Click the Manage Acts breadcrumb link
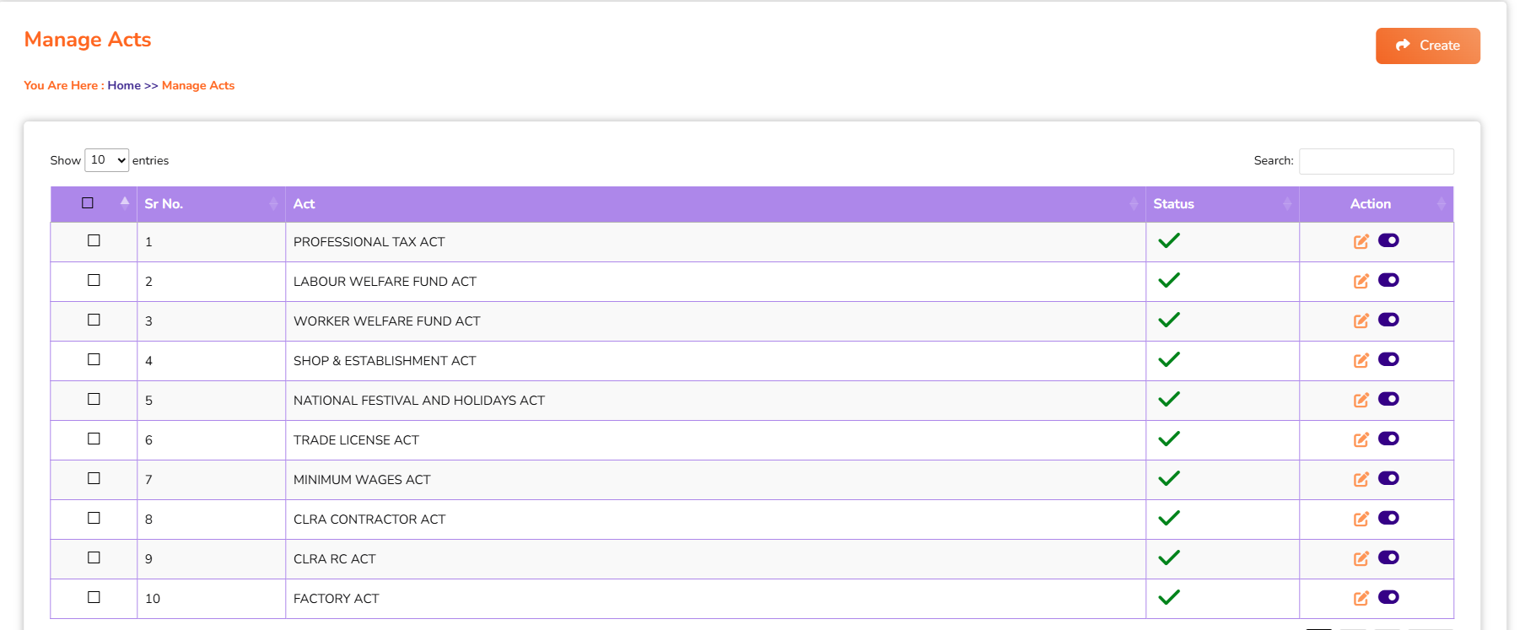The image size is (1525, 630). pyautogui.click(x=198, y=85)
